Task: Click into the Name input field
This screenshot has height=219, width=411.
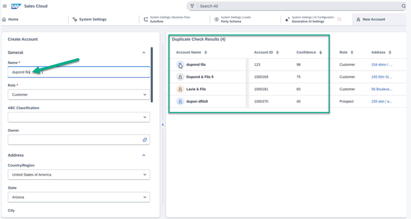Action: (x=79, y=72)
